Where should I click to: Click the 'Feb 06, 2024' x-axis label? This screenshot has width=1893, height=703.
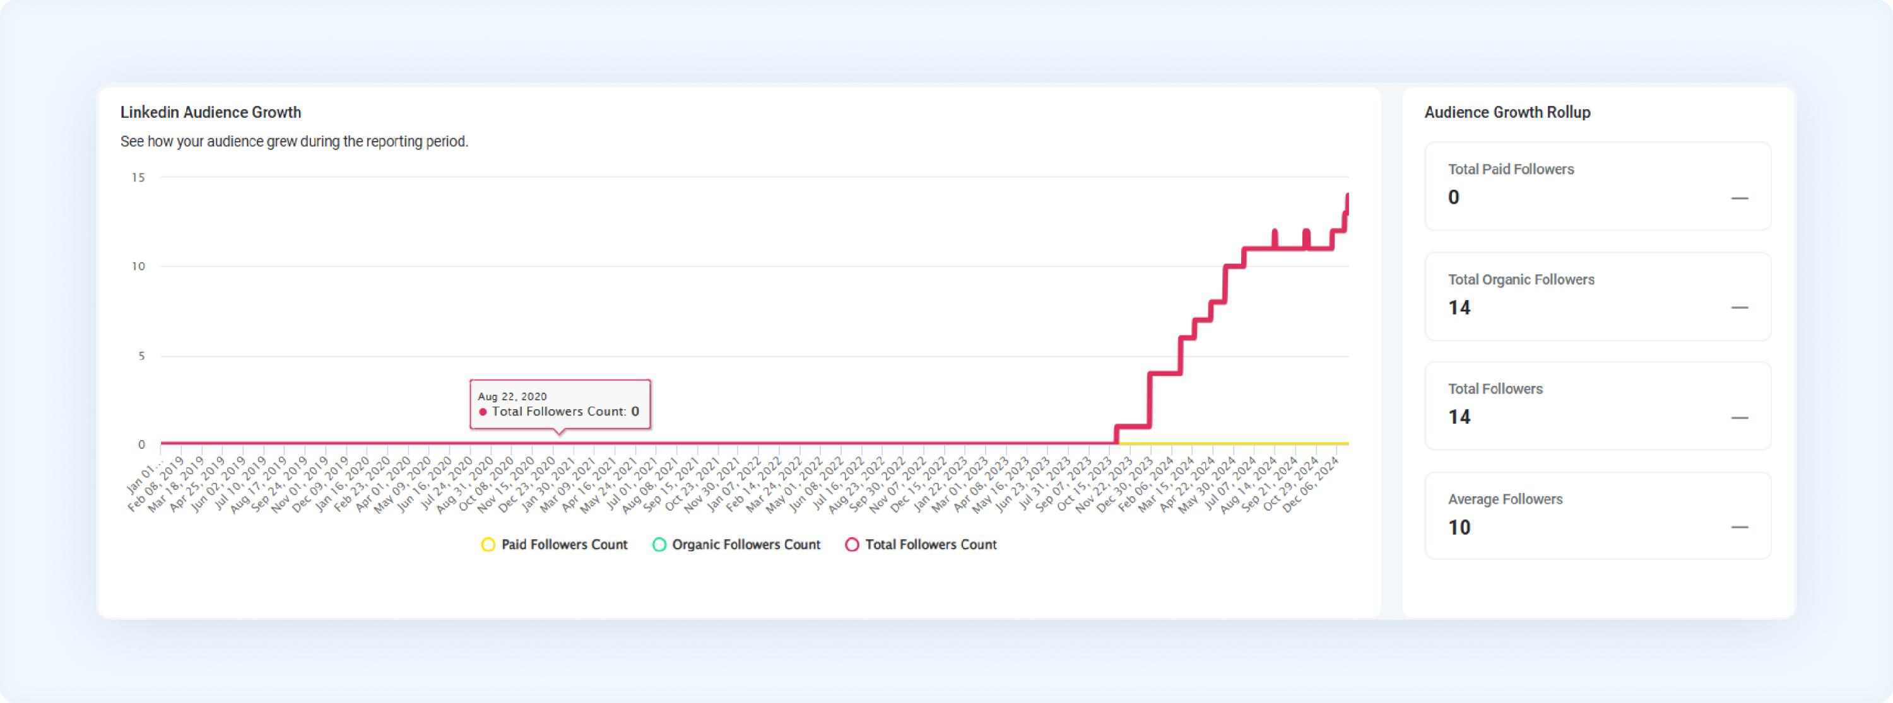1147,484
